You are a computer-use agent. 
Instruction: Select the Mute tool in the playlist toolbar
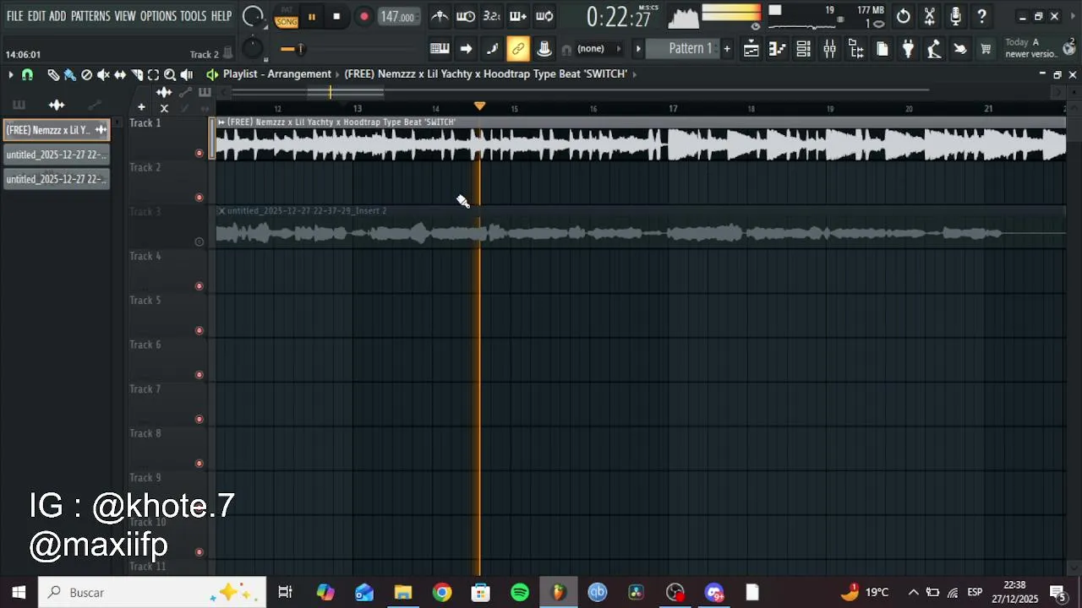(103, 74)
